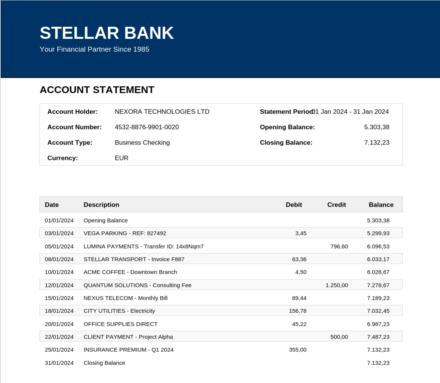
Task: Click the 7.189,23 balance cell
Action: tap(378, 298)
